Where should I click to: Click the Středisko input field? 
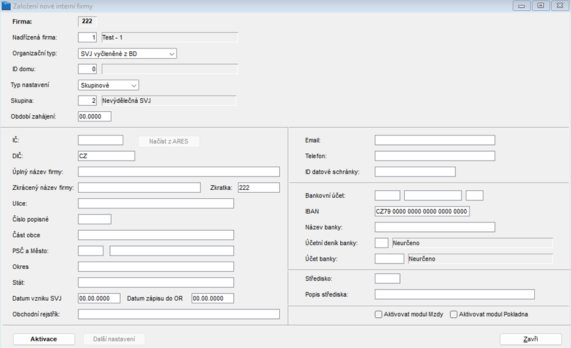click(x=387, y=279)
